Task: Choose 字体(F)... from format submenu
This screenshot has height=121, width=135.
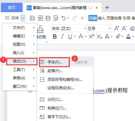Action: pyautogui.click(x=65, y=62)
